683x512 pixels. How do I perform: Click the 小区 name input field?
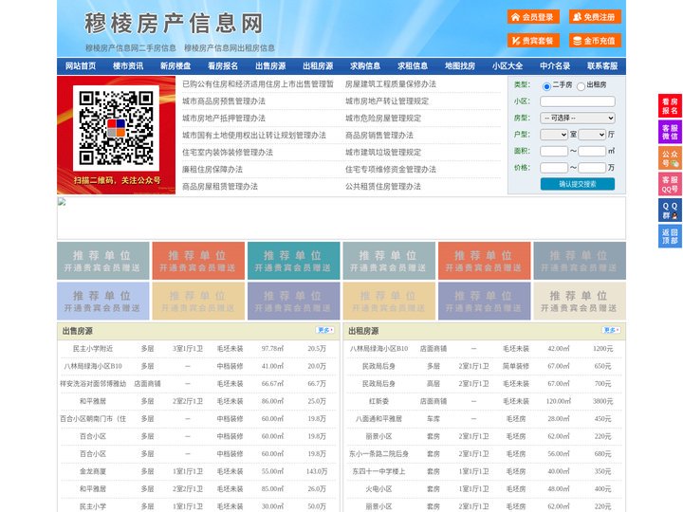[578, 101]
